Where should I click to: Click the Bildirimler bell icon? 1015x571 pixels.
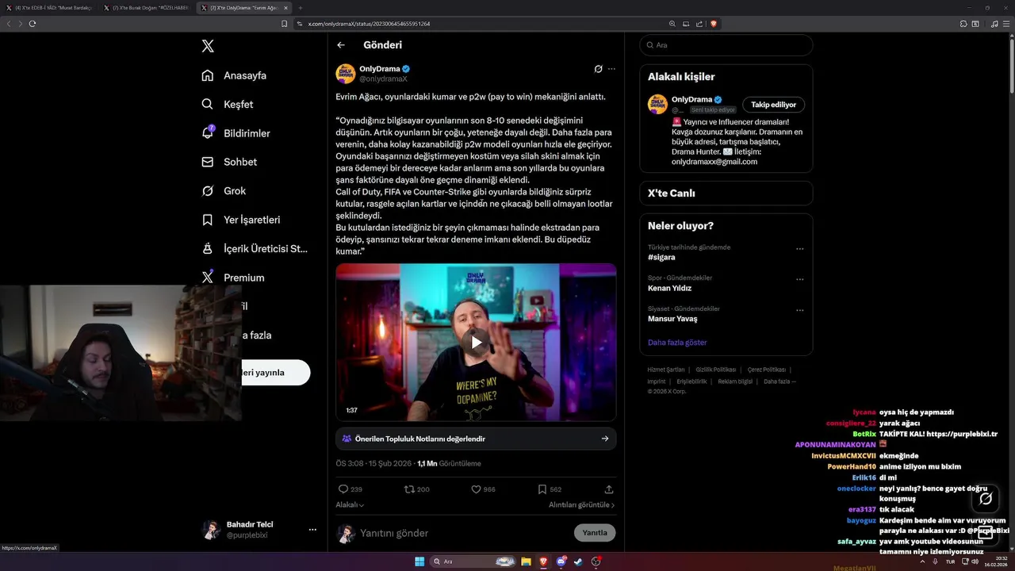pyautogui.click(x=208, y=133)
